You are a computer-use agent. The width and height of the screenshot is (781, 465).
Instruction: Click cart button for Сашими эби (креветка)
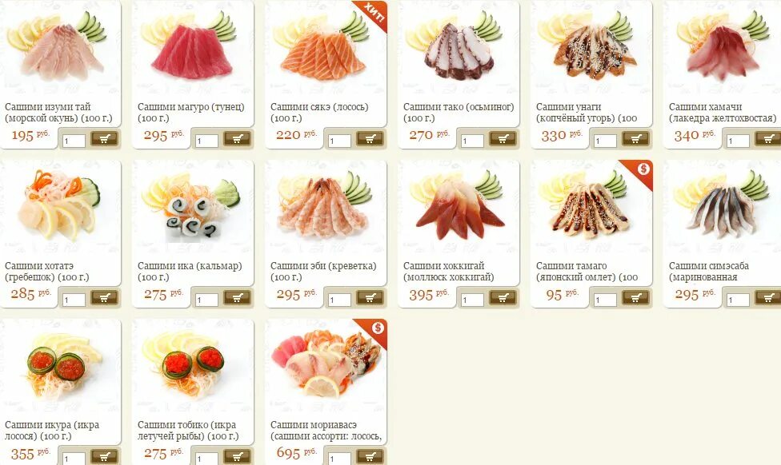[370, 298]
